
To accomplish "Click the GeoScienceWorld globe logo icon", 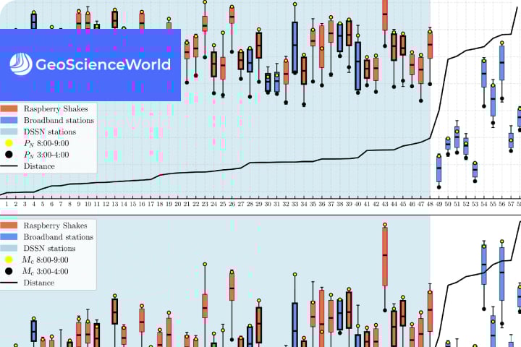I will click(x=21, y=64).
